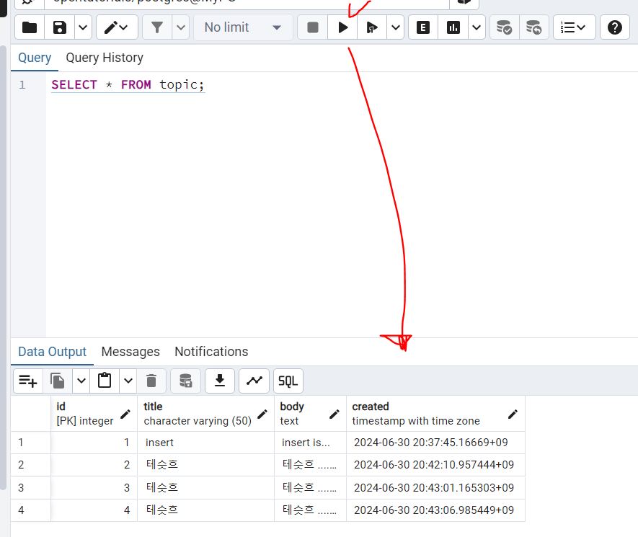This screenshot has height=537, width=638.
Task: Select the 20:37:45.16669+09 created cell
Action: [435, 443]
